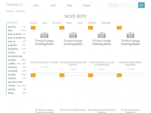Viewport: 151px width, 113px height.
Task: Sort products by Nejnovější
Action: pos(106,23)
